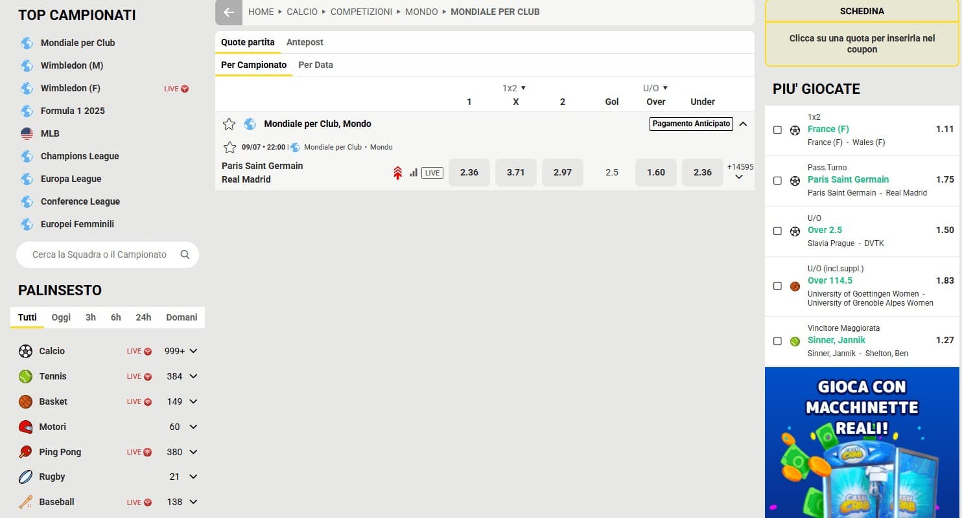Click the soccer ball Calcio icon in Palinsesto
This screenshot has width=962, height=518.
coord(25,351)
